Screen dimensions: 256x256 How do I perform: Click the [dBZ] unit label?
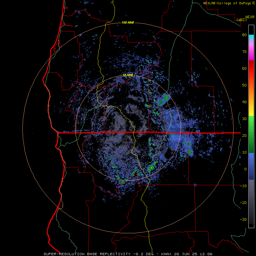[241, 20]
